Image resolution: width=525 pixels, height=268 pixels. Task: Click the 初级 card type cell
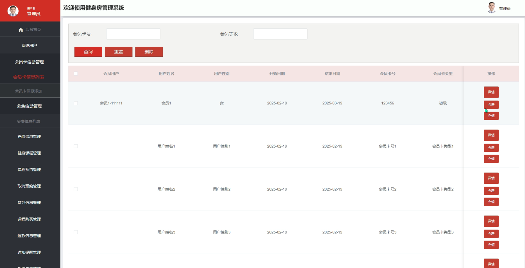(443, 103)
